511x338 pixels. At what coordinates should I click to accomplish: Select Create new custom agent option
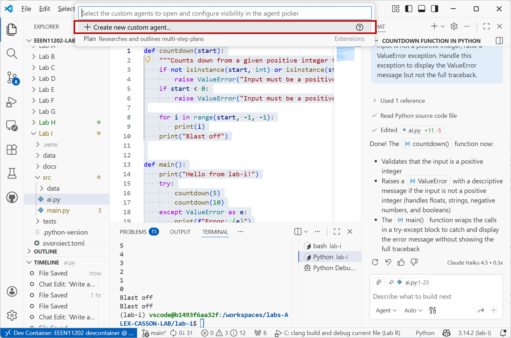click(132, 27)
